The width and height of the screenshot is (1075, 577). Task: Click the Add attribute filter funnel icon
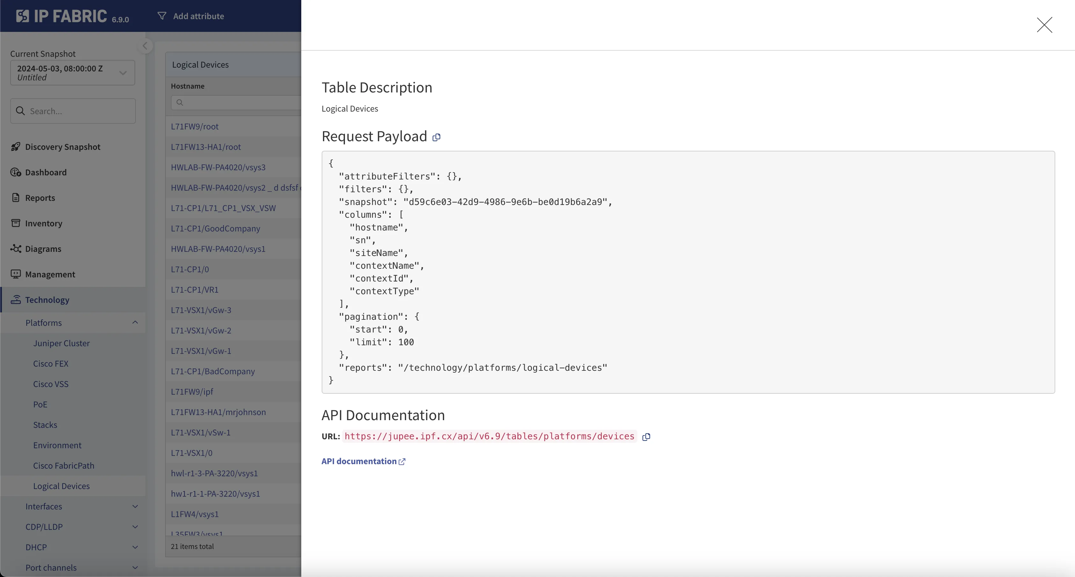(x=162, y=16)
